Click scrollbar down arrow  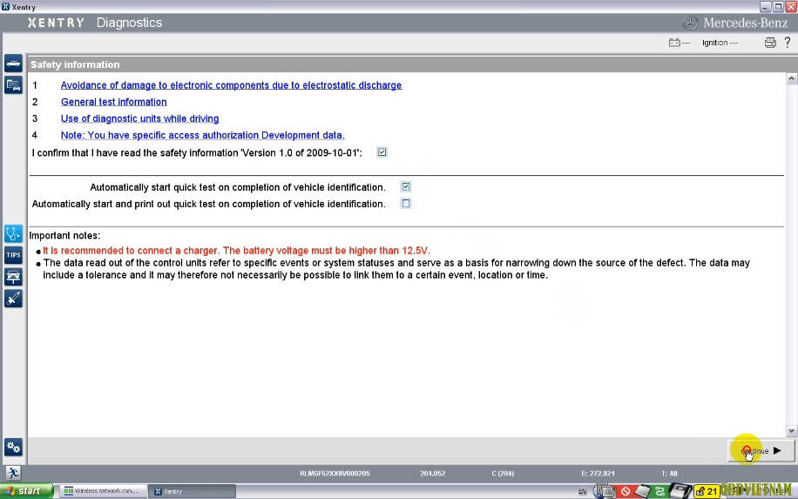tap(791, 431)
